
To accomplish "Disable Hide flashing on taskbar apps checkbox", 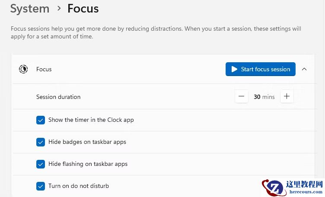I will coord(41,164).
